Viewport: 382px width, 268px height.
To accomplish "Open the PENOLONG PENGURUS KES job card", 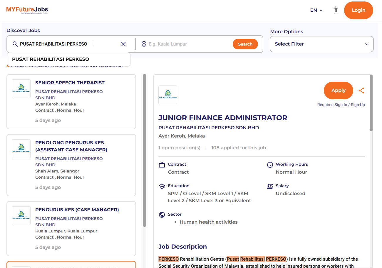I will pyautogui.click(x=71, y=165).
